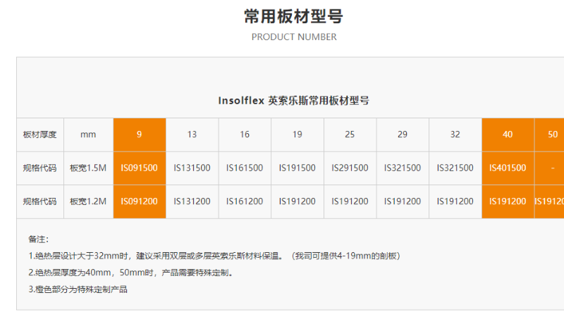Click the 常用板材型号 page title
Image resolution: width=564 pixels, height=312 pixels.
click(x=293, y=16)
